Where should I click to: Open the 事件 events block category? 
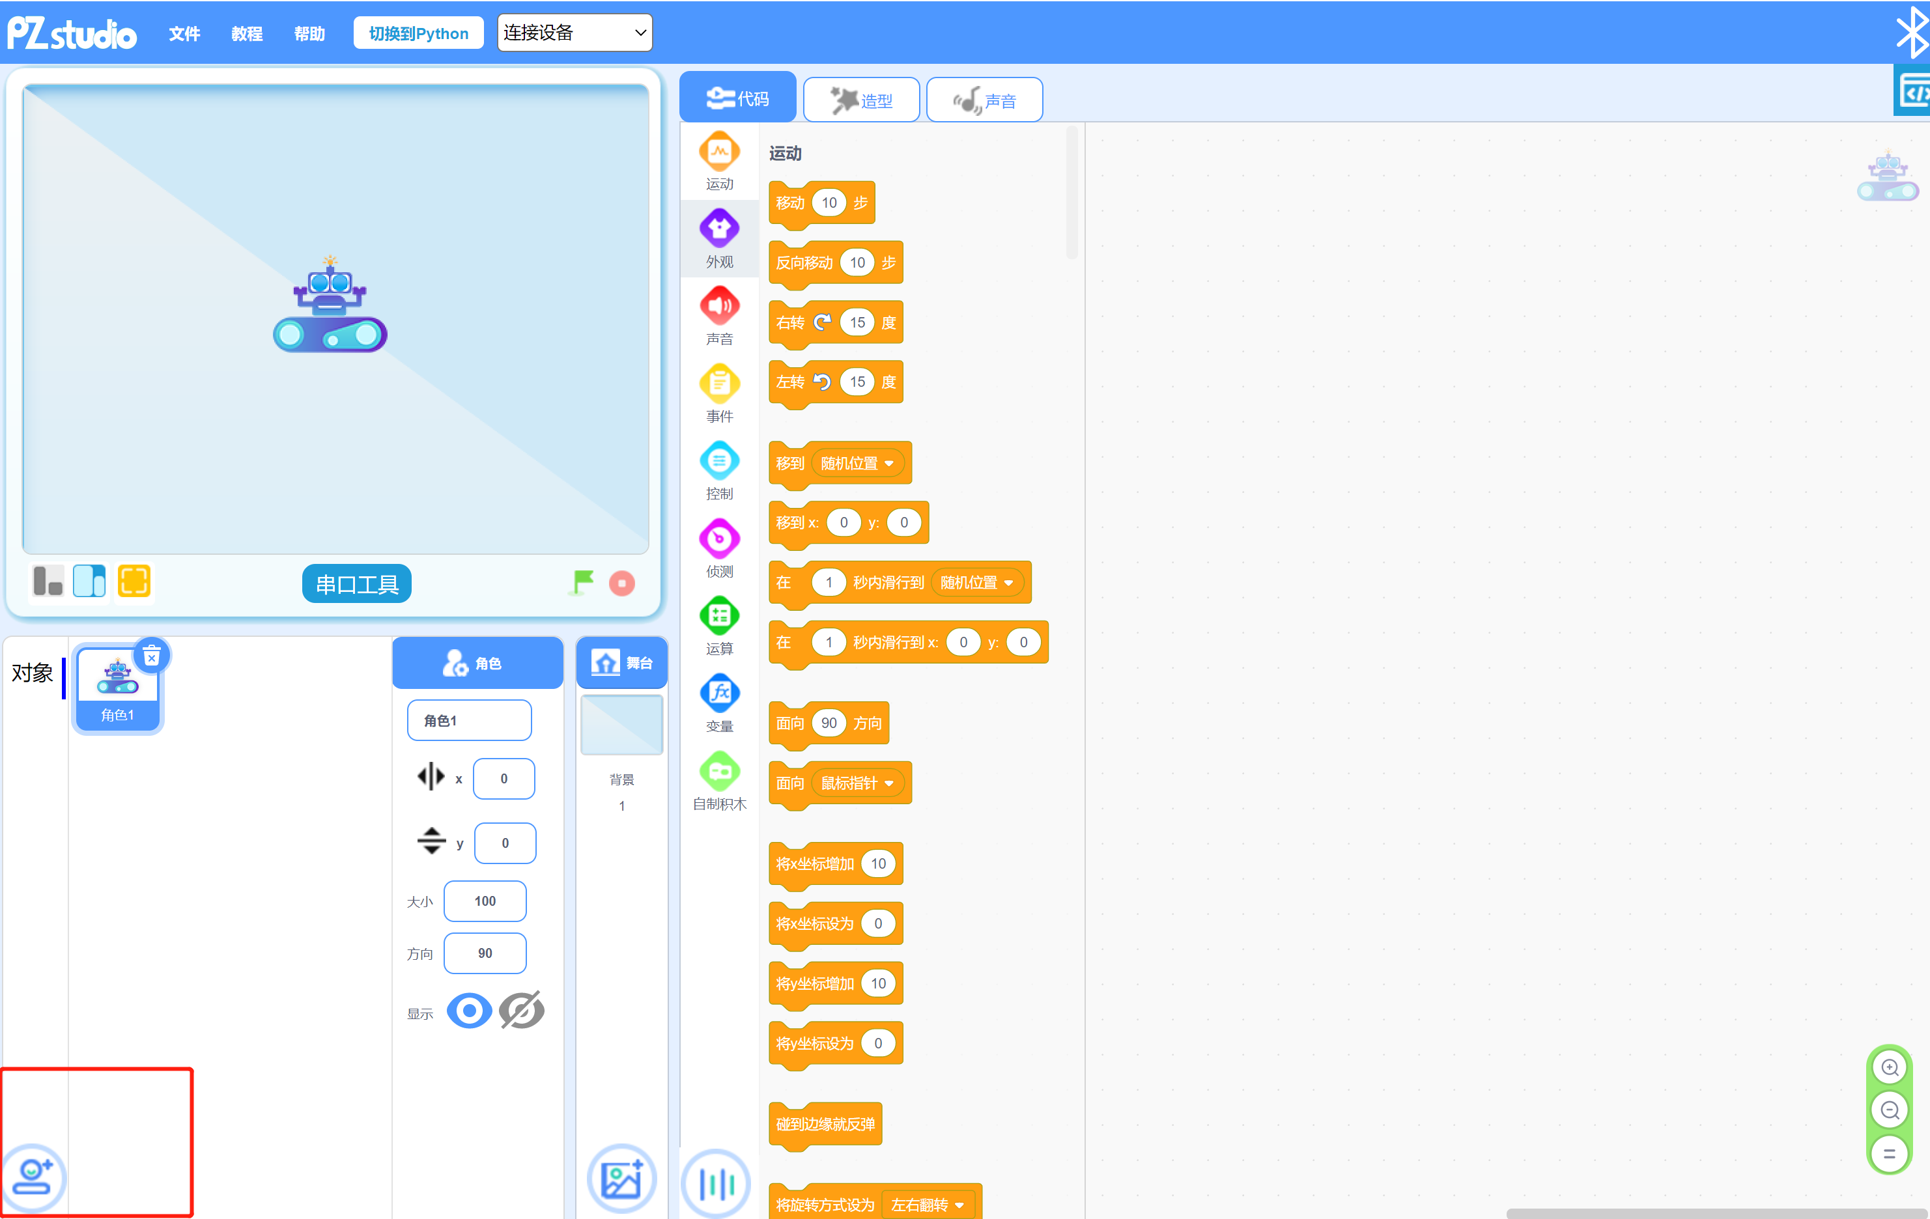point(719,393)
